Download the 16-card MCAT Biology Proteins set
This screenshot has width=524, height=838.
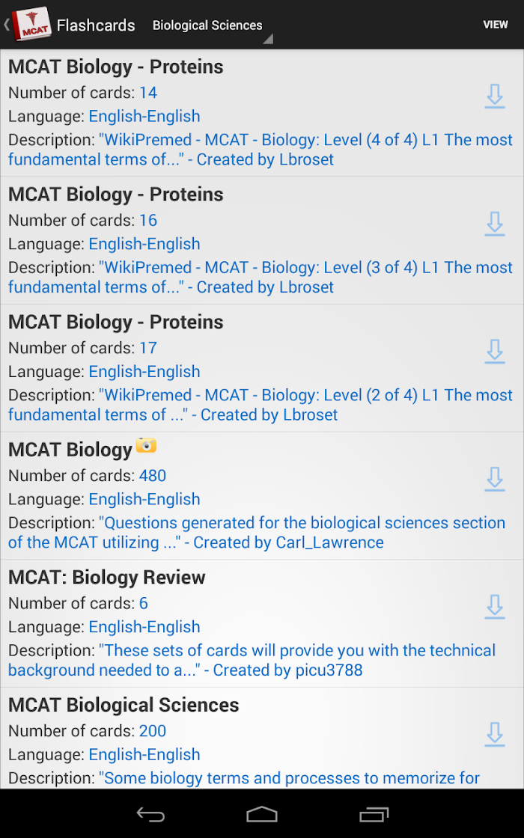pos(495,224)
